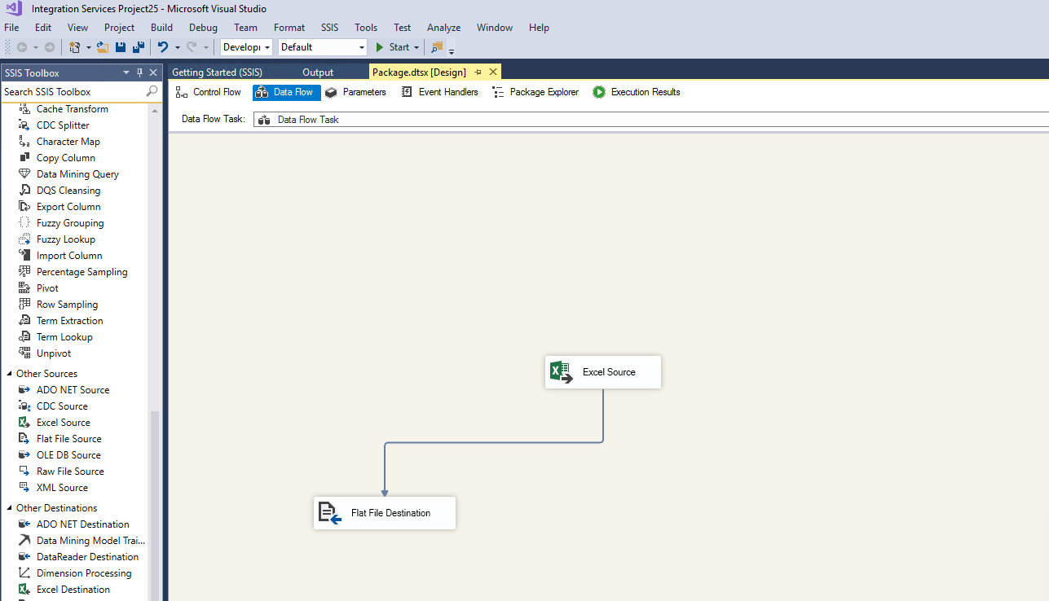This screenshot has height=601, width=1049.
Task: Open the SSIS menu
Action: tap(329, 27)
